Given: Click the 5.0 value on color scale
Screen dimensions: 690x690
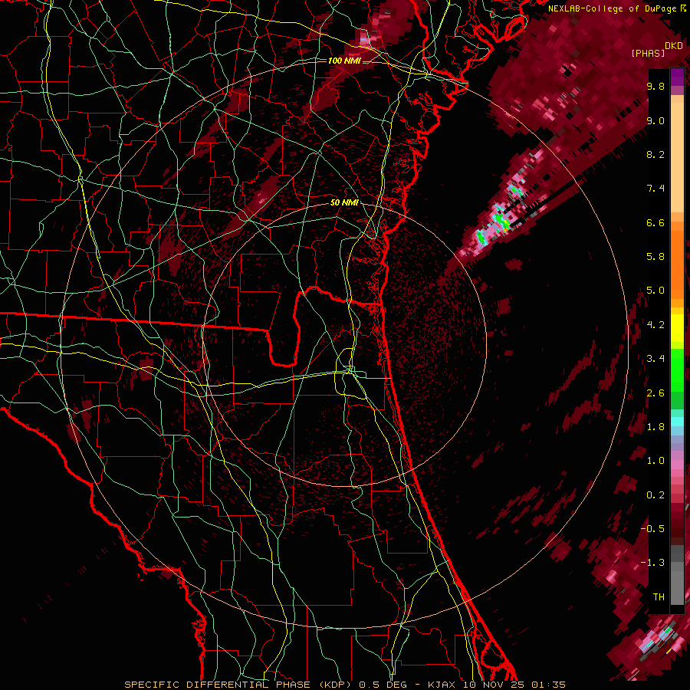Looking at the screenshot, I should 655,291.
